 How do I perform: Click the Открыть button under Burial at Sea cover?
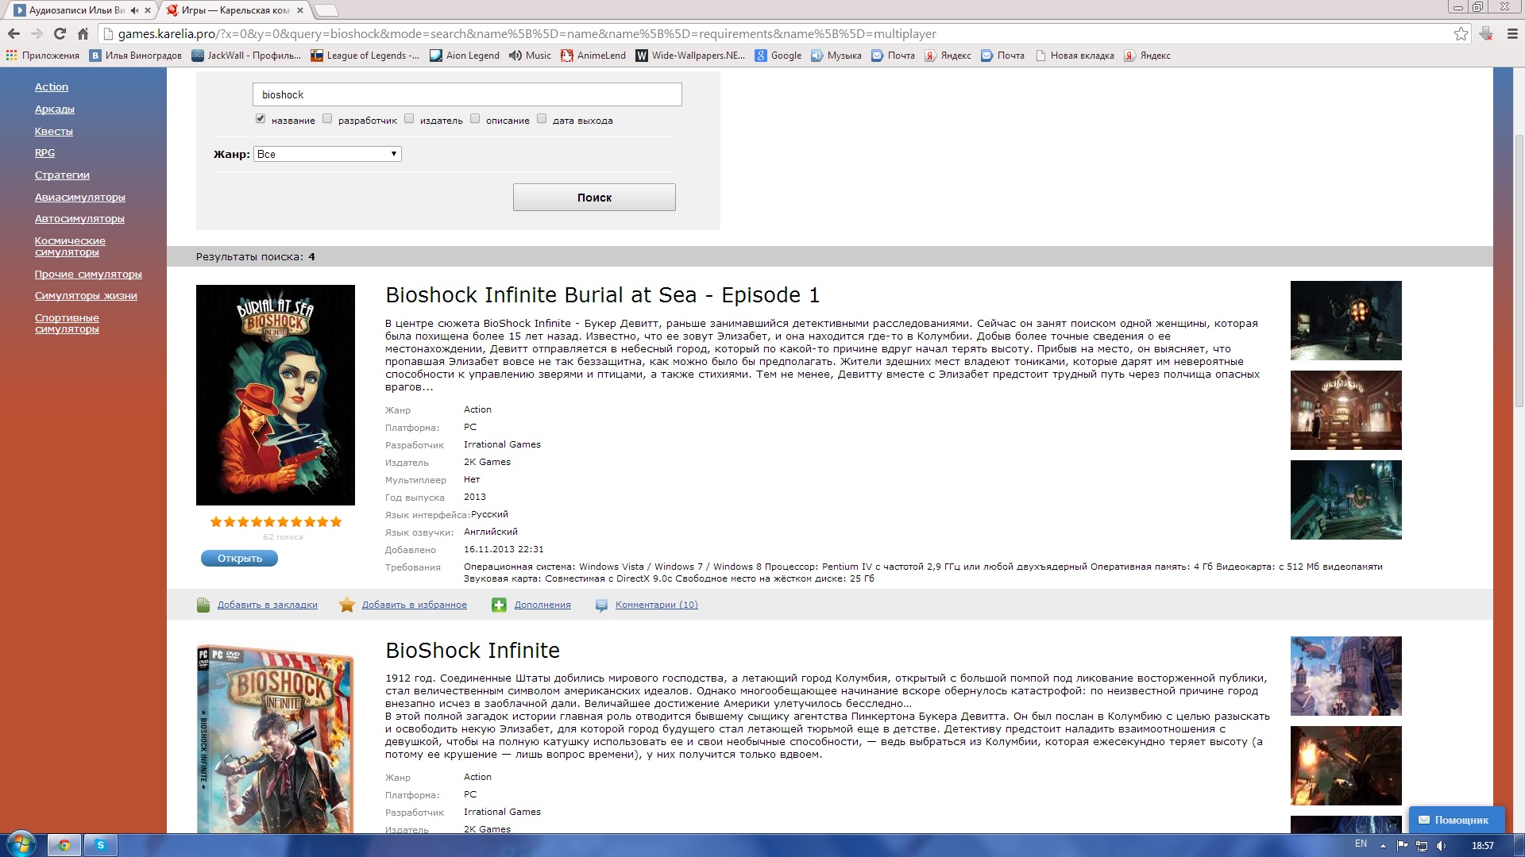point(239,559)
